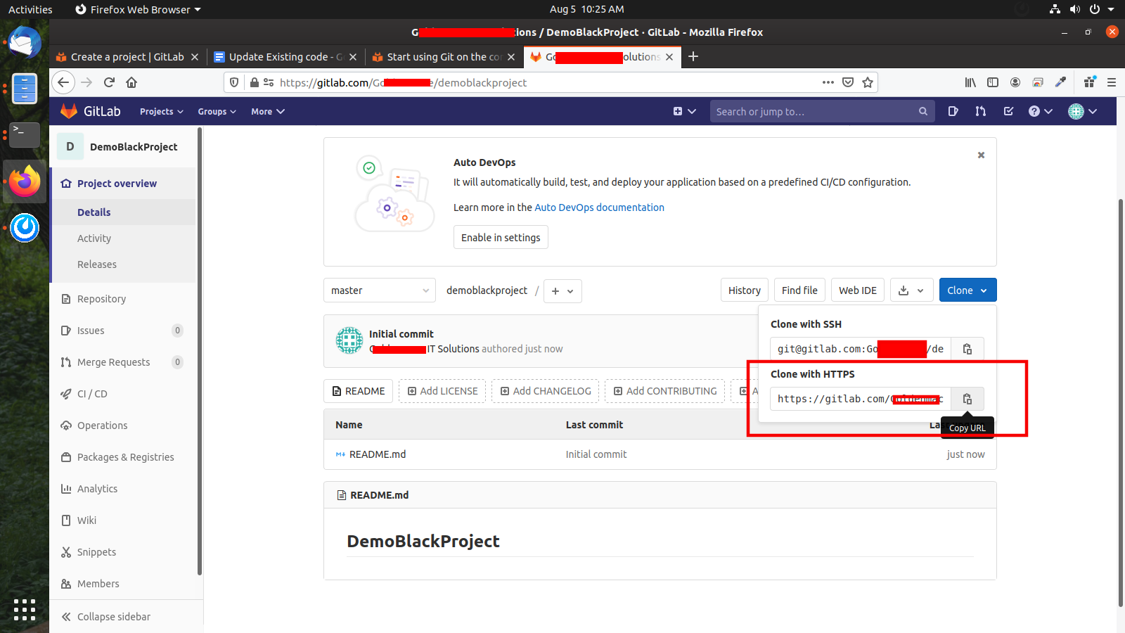Click the GitLab fox logo
The width and height of the screenshot is (1125, 633).
click(x=69, y=111)
